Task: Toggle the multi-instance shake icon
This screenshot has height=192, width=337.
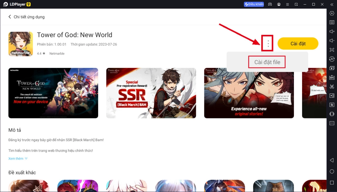Action: [332, 114]
